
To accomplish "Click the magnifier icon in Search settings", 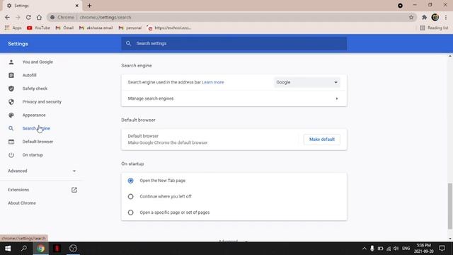I will click(128, 43).
